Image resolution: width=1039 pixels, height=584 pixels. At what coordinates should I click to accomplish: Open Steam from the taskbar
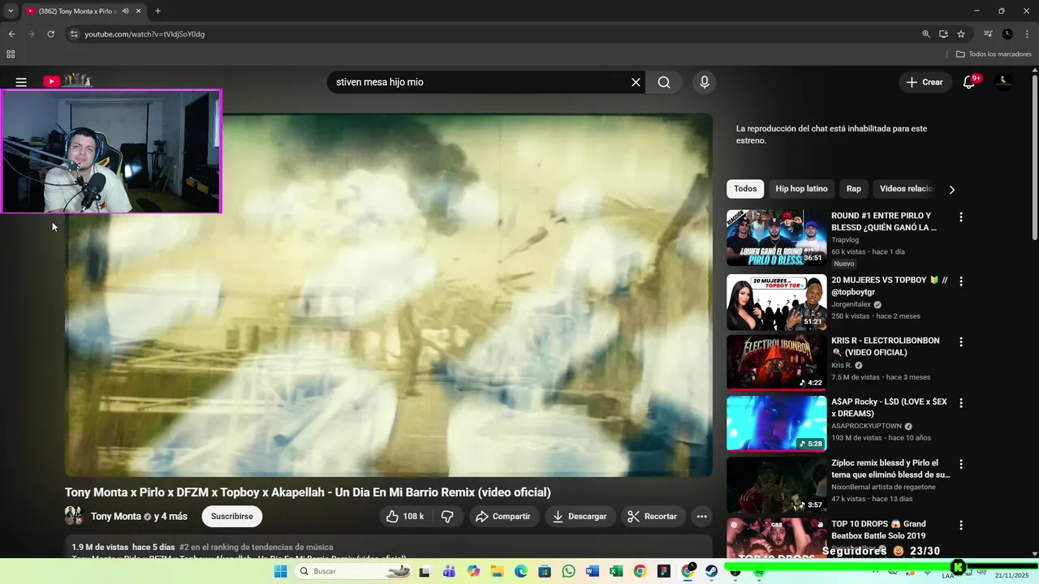click(x=711, y=571)
